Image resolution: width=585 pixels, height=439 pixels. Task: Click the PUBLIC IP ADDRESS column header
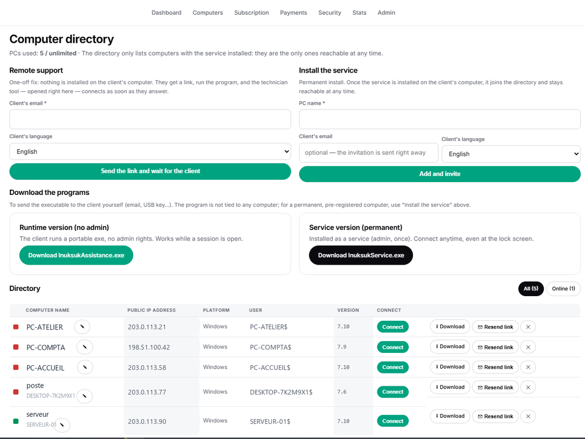tap(152, 310)
